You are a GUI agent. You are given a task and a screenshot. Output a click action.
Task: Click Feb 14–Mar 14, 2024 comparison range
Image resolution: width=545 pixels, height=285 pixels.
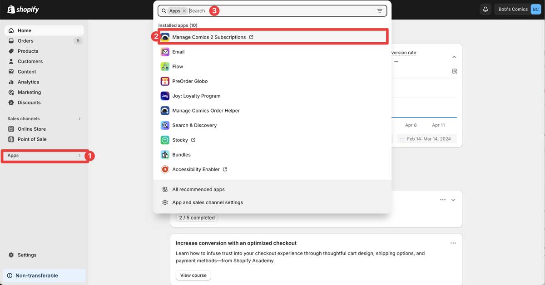pyautogui.click(x=426, y=139)
